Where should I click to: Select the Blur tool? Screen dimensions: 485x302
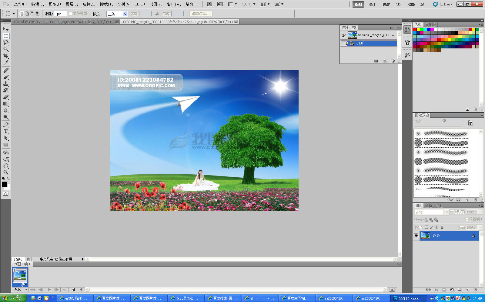pyautogui.click(x=6, y=110)
